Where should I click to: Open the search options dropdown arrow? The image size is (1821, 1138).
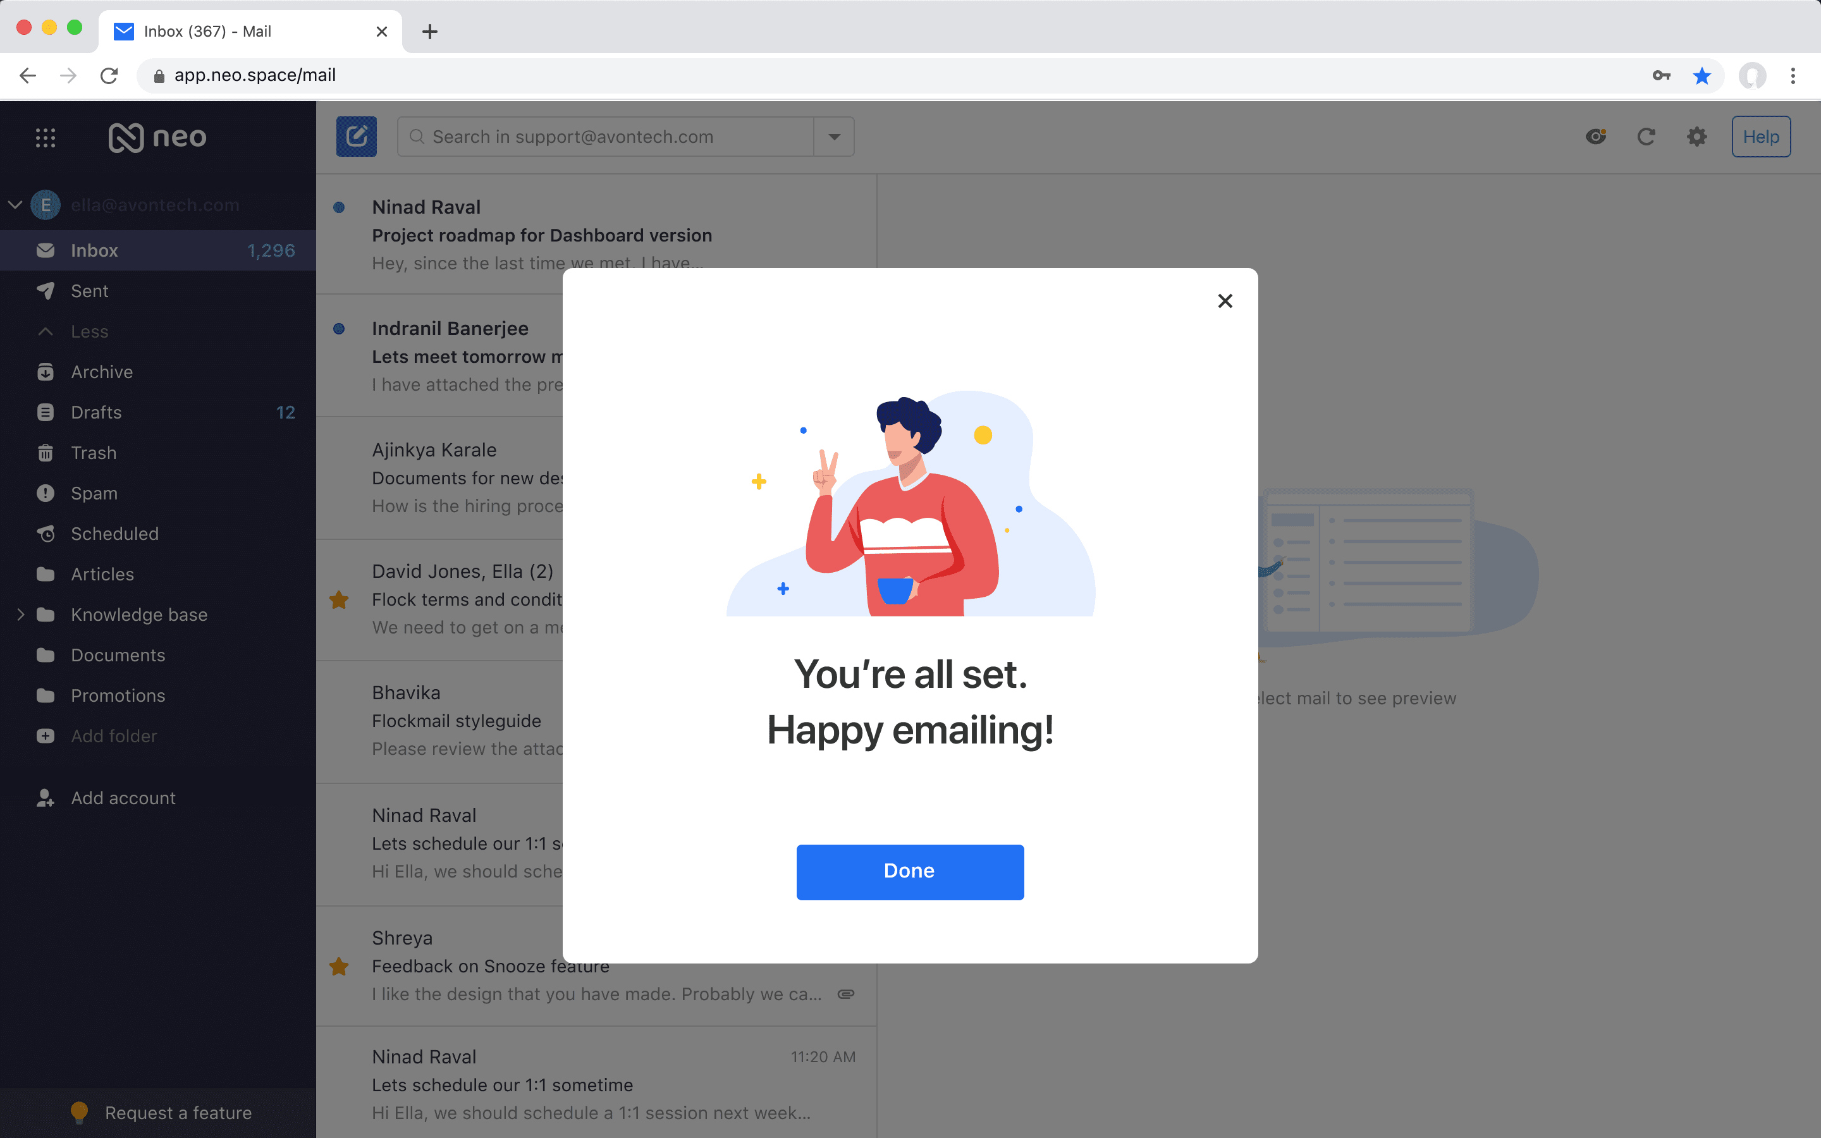click(834, 136)
